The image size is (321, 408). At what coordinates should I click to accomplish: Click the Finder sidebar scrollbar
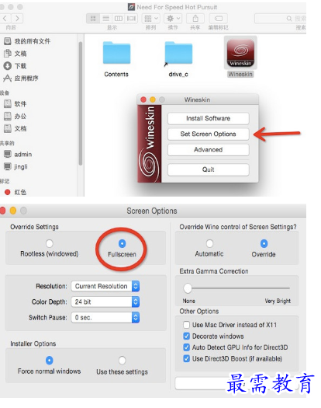tap(81, 103)
